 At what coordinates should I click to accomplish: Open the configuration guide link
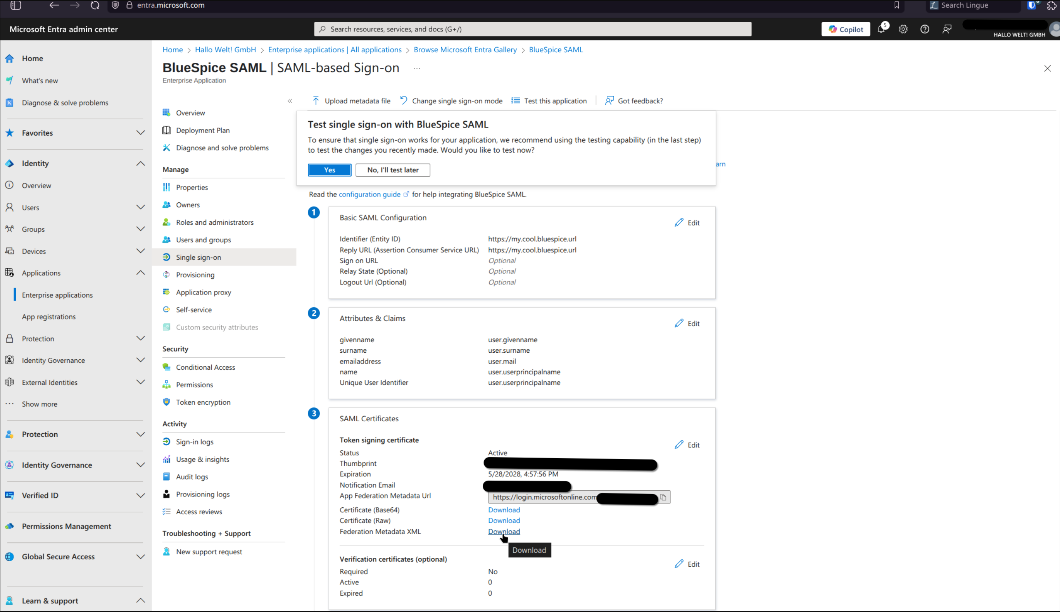click(x=369, y=194)
